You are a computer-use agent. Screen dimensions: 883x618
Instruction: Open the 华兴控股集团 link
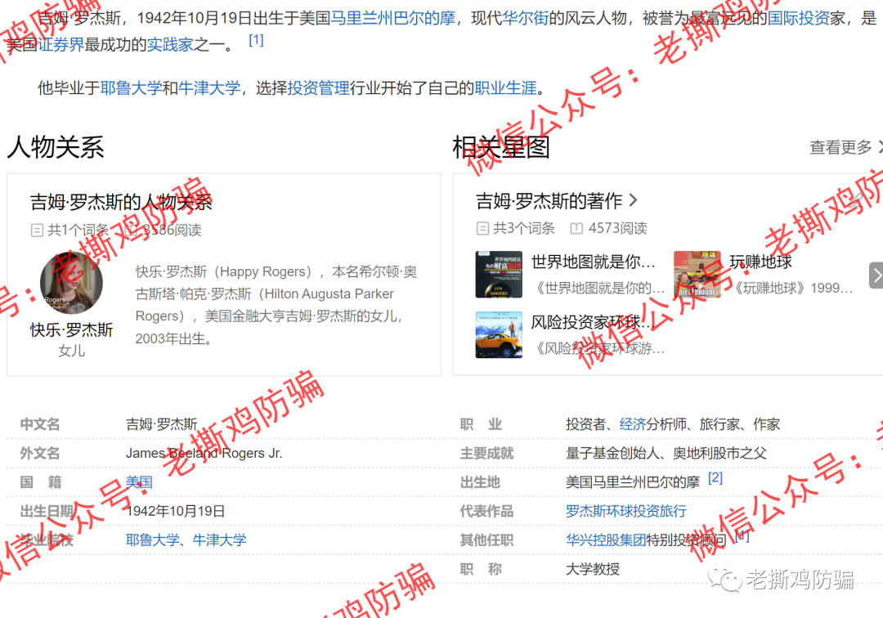[606, 540]
